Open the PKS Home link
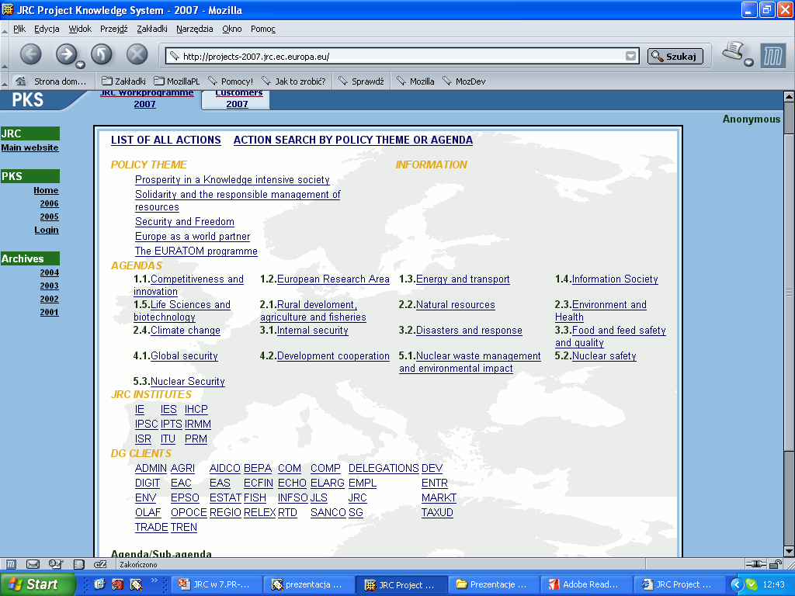The width and height of the screenshot is (795, 596). [46, 190]
